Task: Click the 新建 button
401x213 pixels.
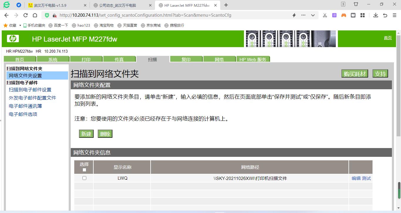Action: [x=86, y=134]
